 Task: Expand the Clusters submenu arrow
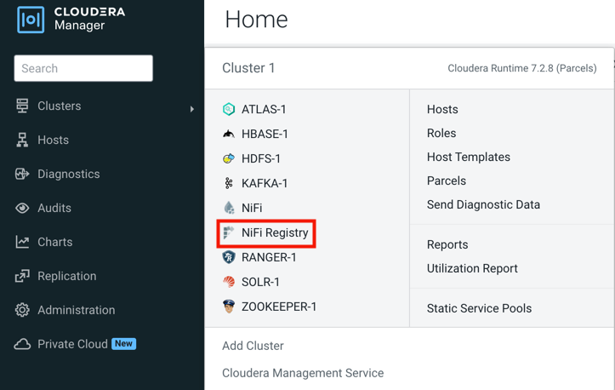click(192, 108)
